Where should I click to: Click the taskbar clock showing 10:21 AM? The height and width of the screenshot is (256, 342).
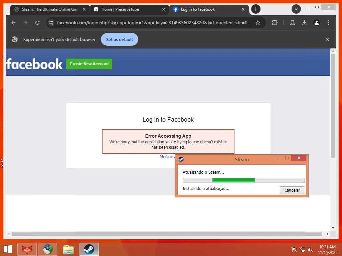pyautogui.click(x=327, y=250)
